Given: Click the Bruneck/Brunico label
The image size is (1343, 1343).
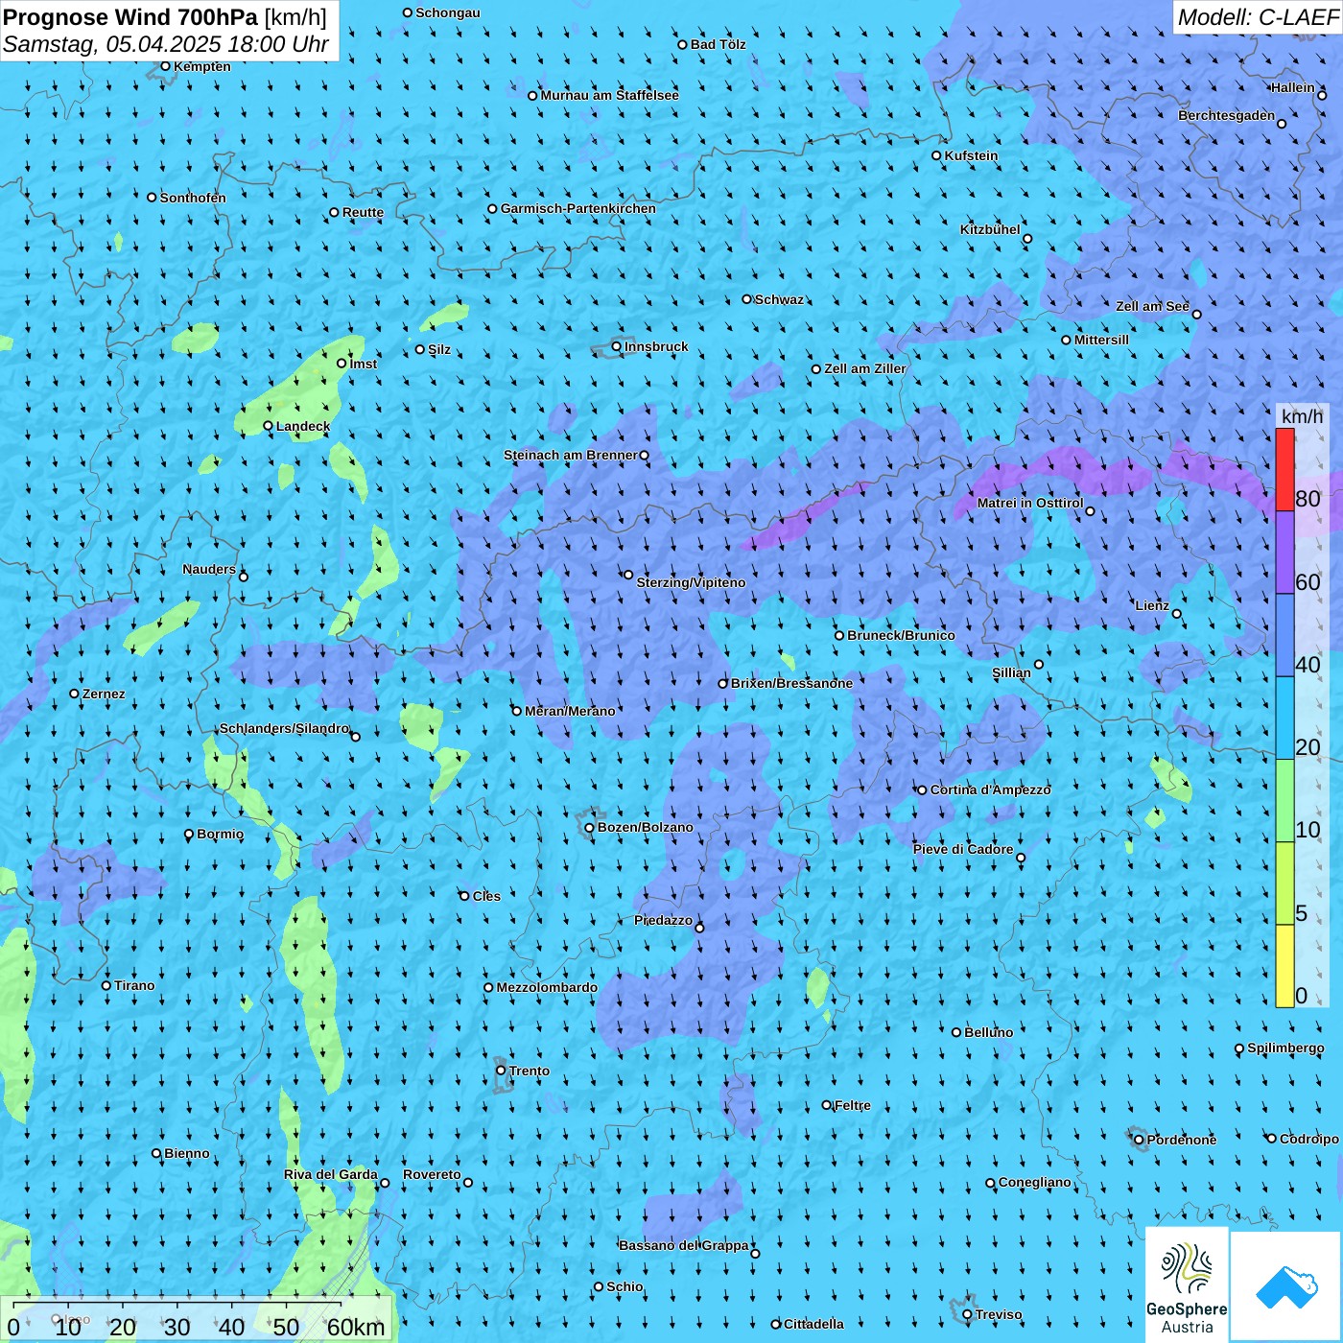Looking at the screenshot, I should (x=901, y=635).
